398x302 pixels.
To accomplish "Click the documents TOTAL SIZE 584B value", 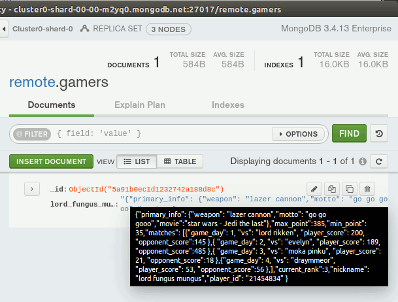I will click(194, 64).
